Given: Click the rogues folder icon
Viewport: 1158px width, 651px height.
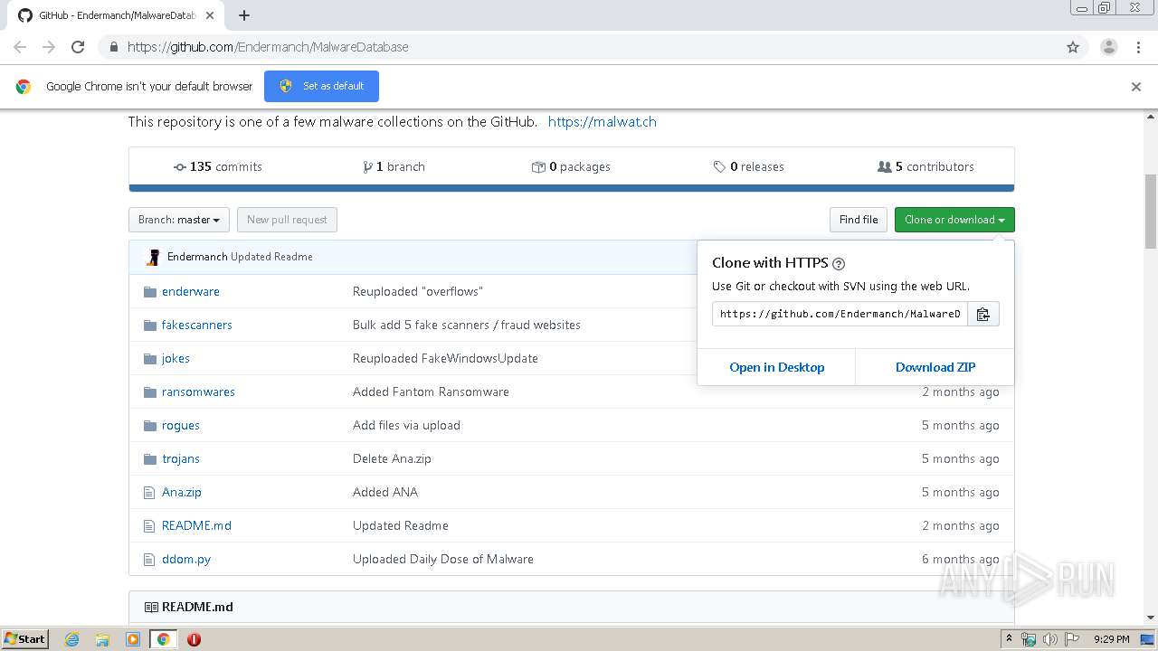Looking at the screenshot, I should tap(150, 425).
